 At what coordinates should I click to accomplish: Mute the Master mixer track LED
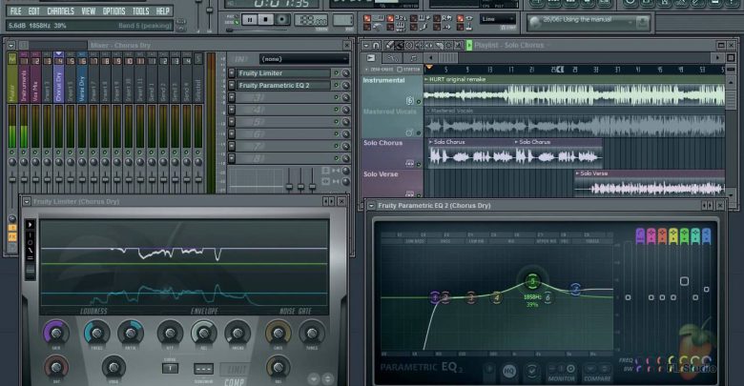[11, 152]
